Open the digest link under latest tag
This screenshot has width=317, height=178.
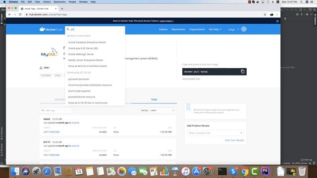(52, 132)
